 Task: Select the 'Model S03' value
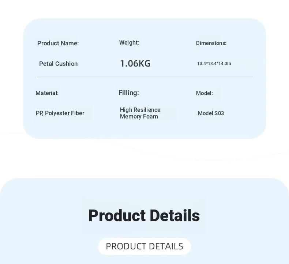click(x=211, y=113)
